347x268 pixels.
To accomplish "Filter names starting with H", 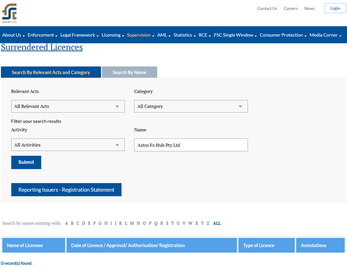I will coord(106,223).
